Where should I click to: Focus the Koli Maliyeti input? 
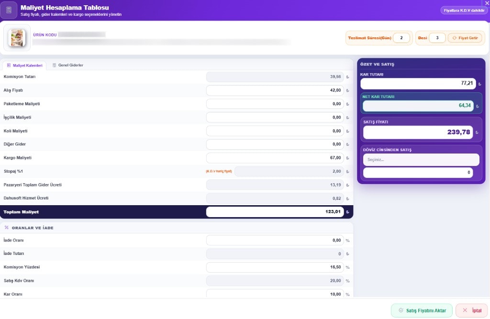click(x=275, y=131)
